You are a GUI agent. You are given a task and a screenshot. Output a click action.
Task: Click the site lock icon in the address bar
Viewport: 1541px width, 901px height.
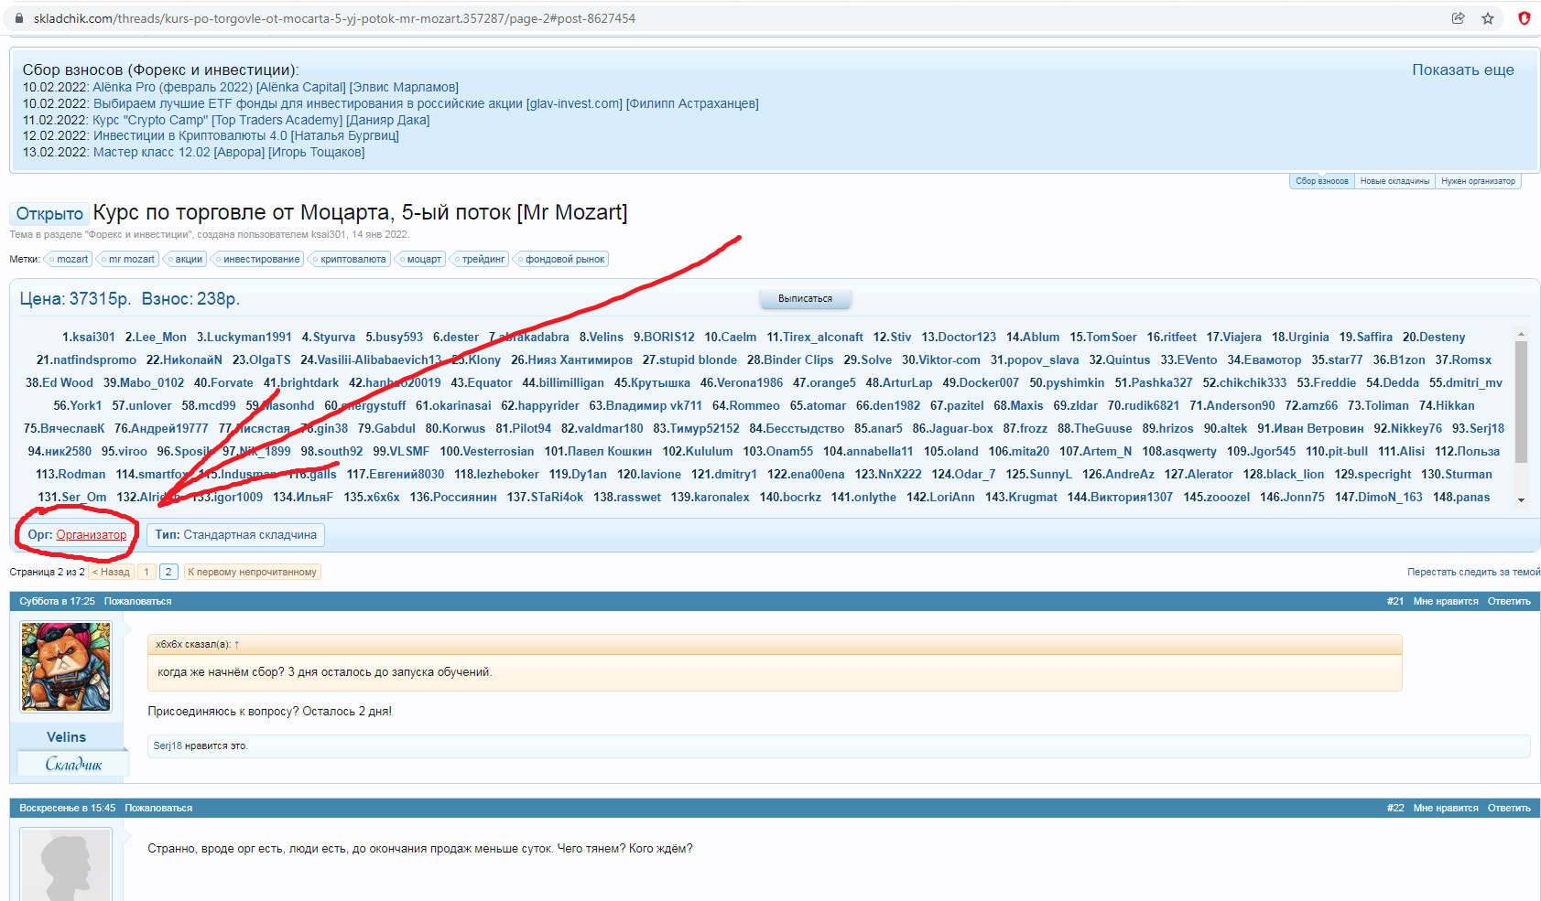tap(18, 18)
